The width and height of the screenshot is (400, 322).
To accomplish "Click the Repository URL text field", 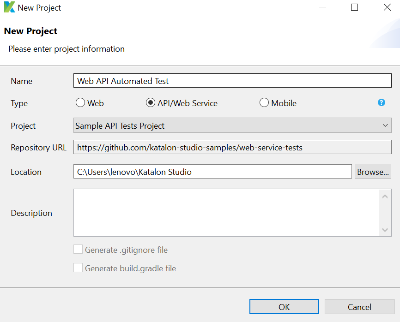I will (232, 148).
